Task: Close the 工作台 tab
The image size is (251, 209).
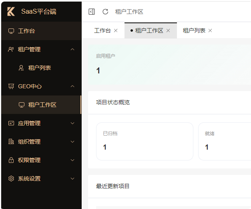Action: click(116, 30)
